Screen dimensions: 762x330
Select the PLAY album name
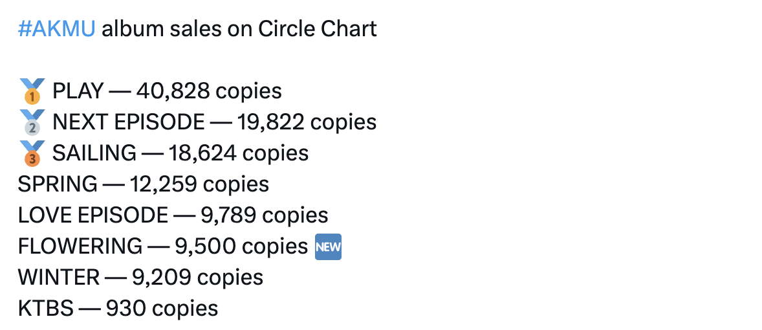(x=78, y=91)
